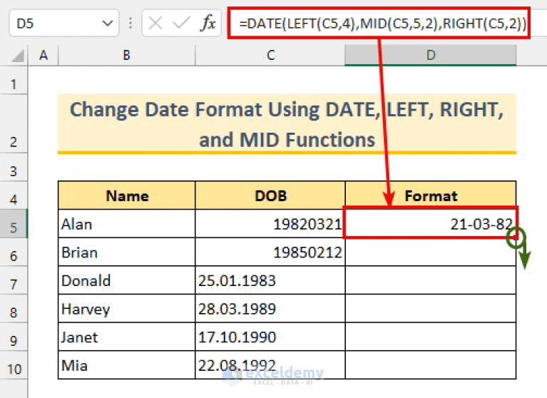
Task: Select the DOB cell '19850212'
Action: tap(270, 252)
